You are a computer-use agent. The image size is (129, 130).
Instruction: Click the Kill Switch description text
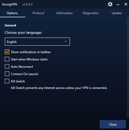click(x=59, y=88)
